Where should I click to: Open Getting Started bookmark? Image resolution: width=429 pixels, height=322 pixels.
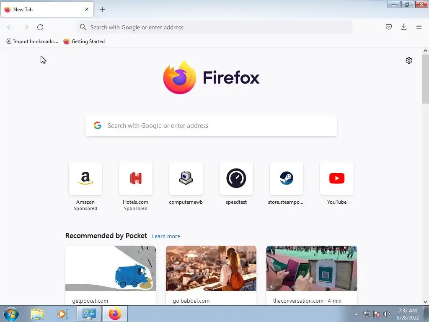pos(84,42)
